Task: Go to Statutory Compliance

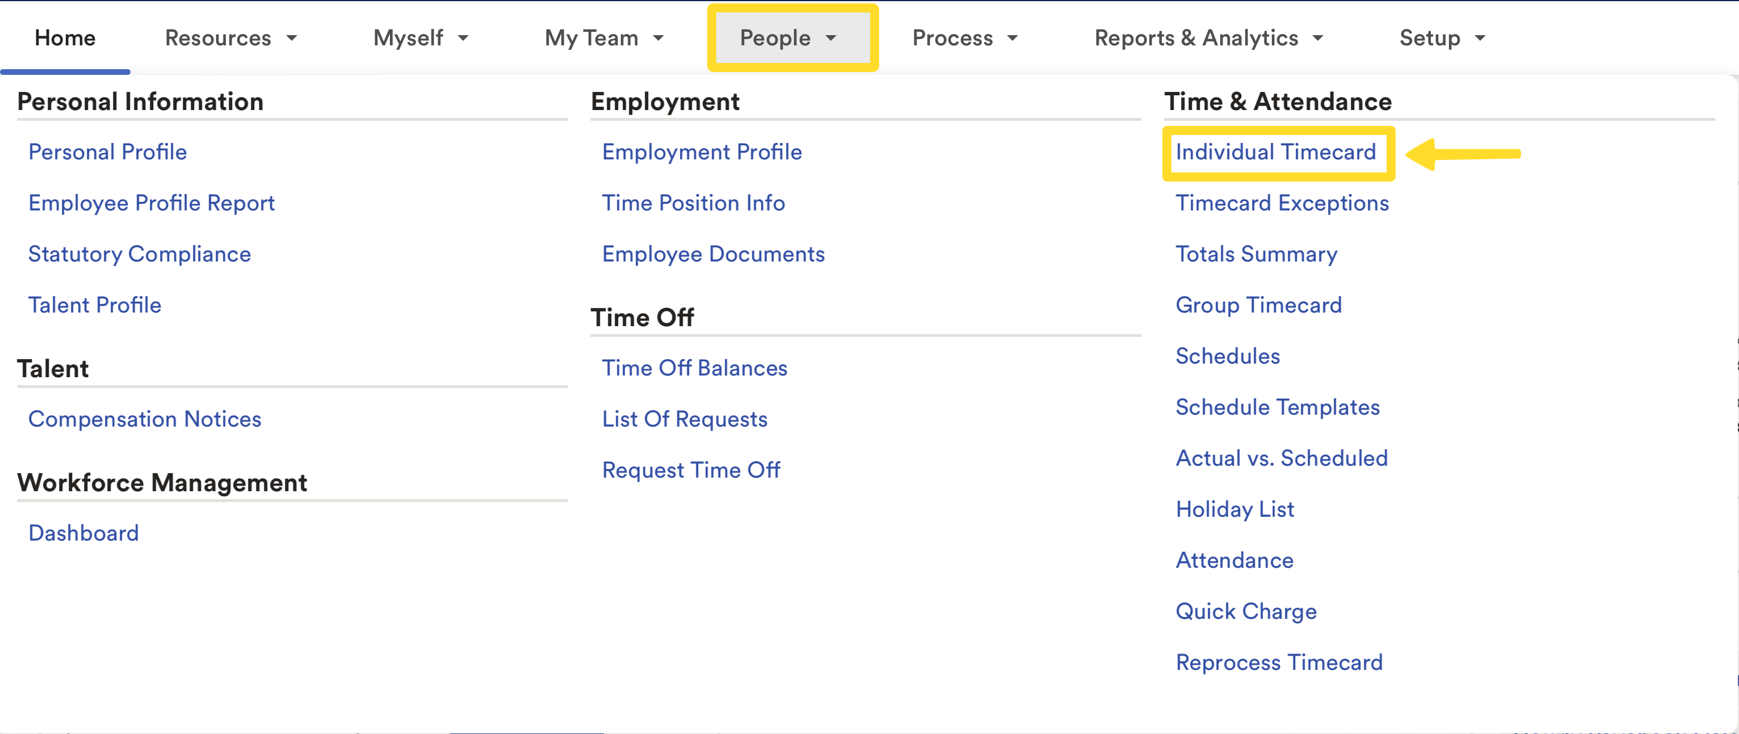Action: (x=140, y=254)
